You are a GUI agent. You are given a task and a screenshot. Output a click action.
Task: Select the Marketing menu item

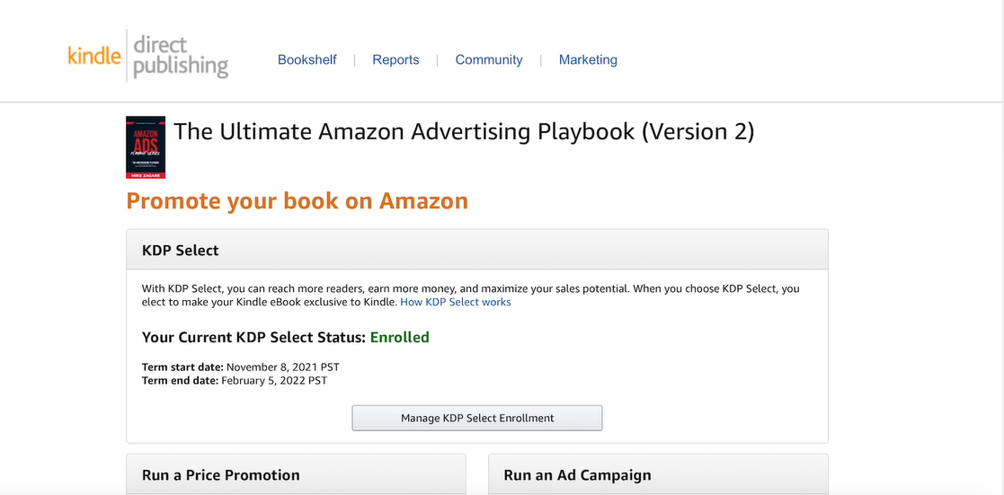pyautogui.click(x=588, y=59)
